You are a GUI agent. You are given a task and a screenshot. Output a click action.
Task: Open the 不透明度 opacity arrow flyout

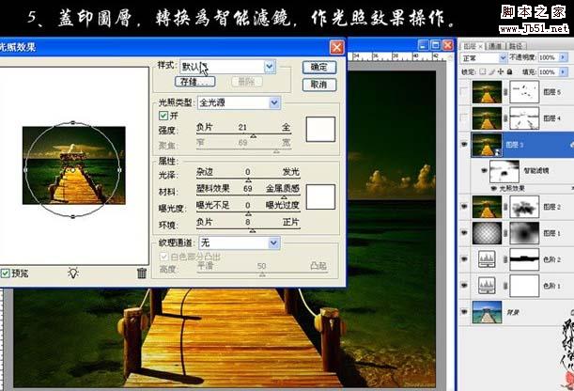pos(564,57)
